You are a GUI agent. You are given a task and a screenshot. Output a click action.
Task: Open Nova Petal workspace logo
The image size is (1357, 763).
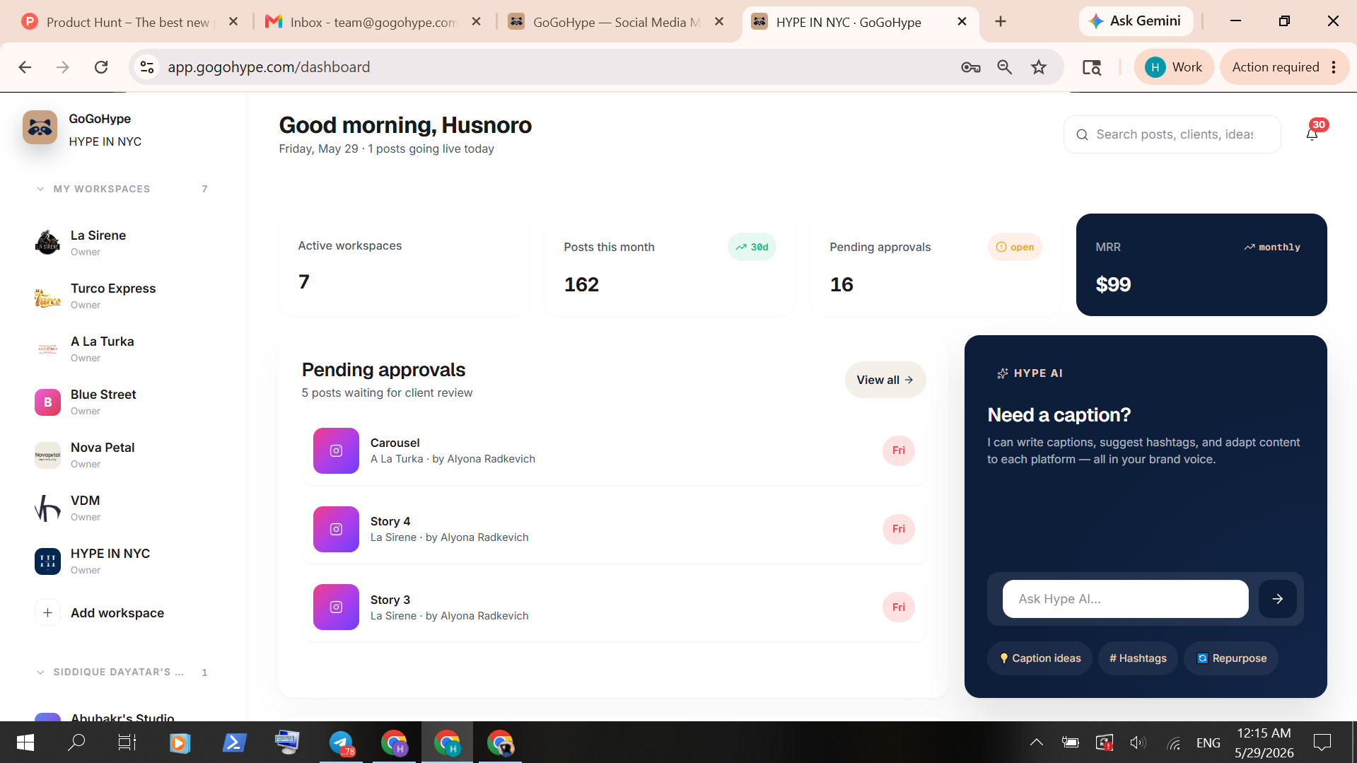pyautogui.click(x=47, y=455)
